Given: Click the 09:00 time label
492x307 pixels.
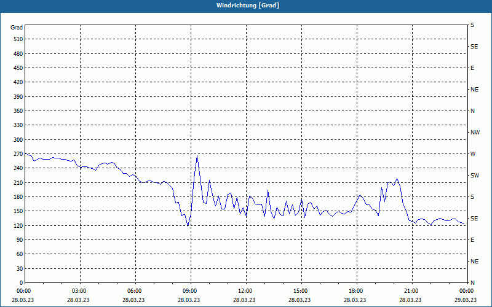Looking at the screenshot, I should coord(190,291).
